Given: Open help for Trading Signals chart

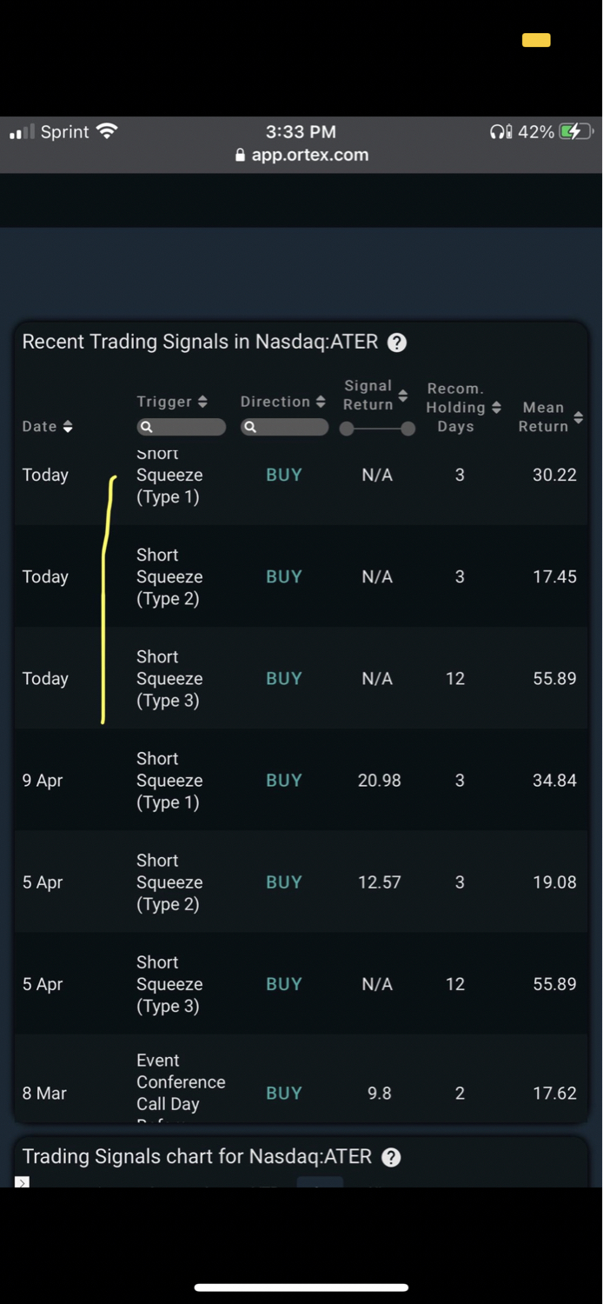Looking at the screenshot, I should coord(391,1157).
